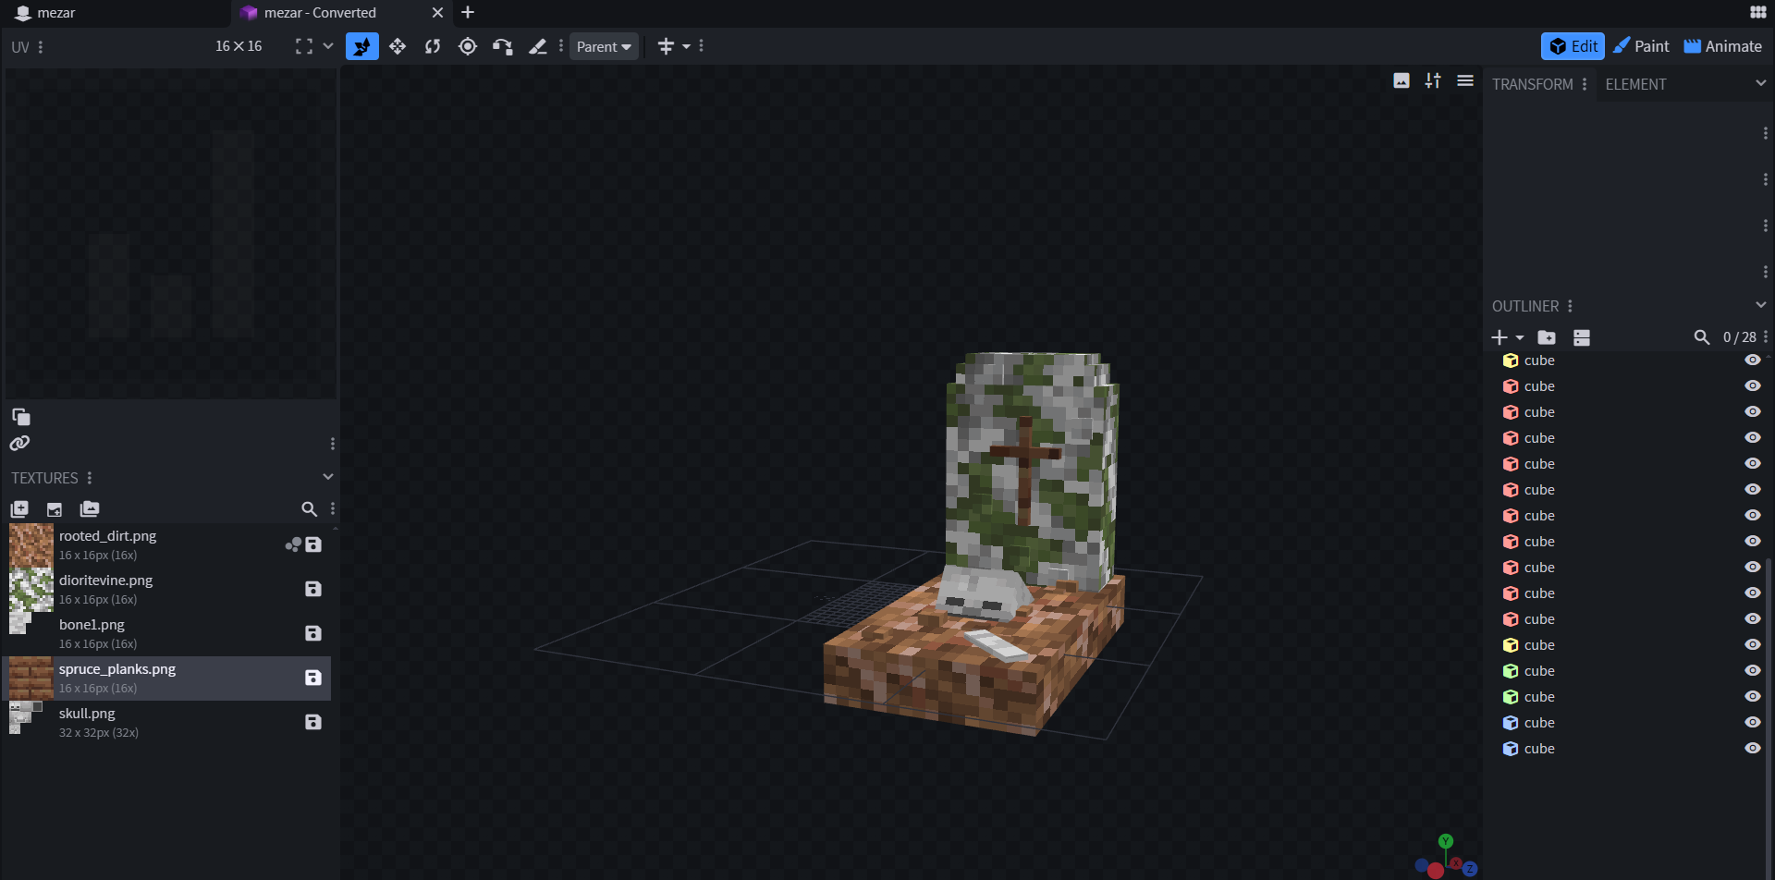Open the viewport background image icon
The image size is (1775, 880).
[x=1402, y=81]
